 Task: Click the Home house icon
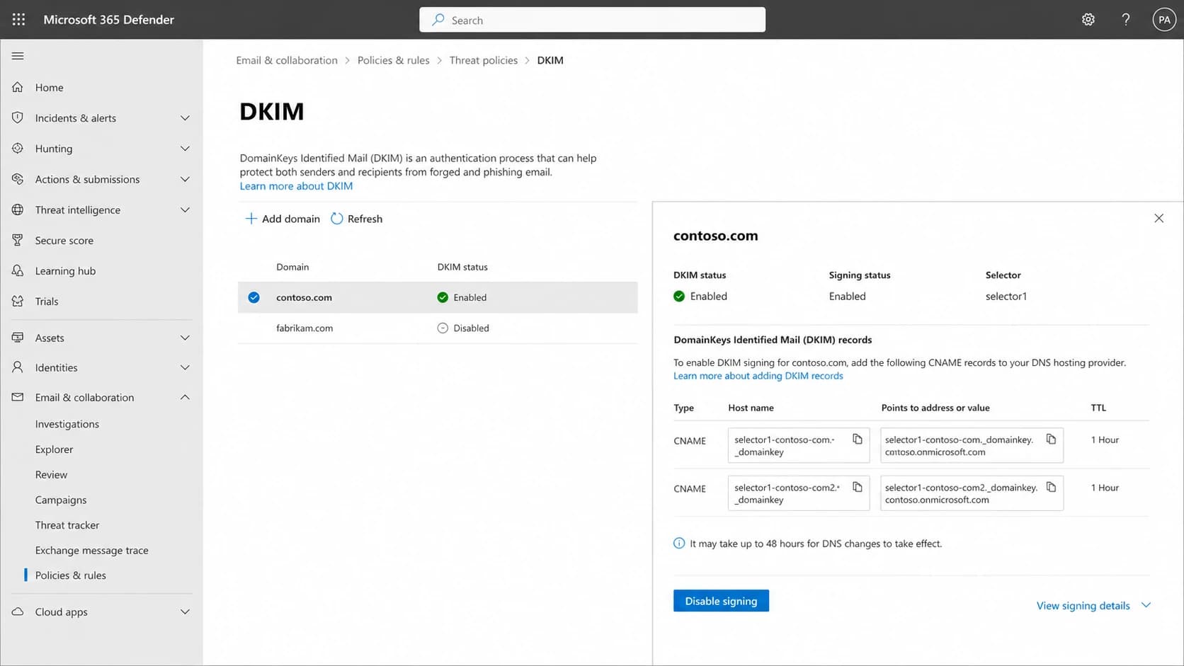pos(18,87)
